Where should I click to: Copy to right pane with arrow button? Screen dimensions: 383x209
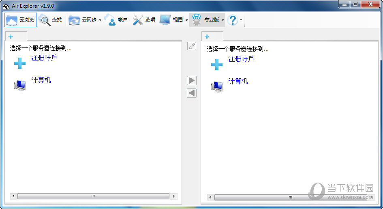[192, 80]
